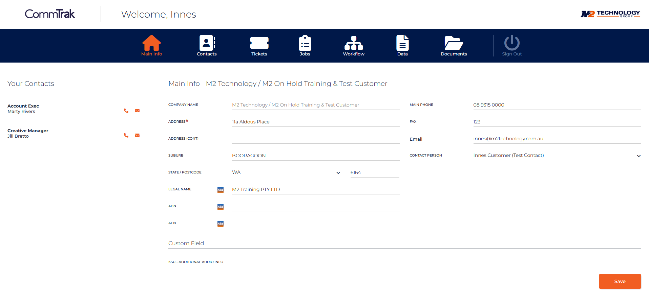Click the Sign Out power icon
Screen dimensions: 649x305
point(512,43)
